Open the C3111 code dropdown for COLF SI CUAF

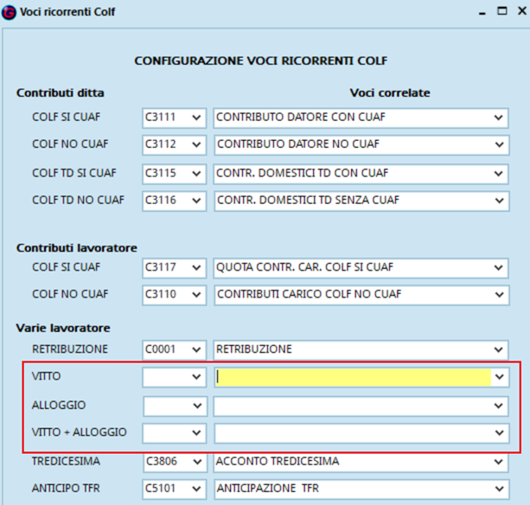[x=196, y=118]
